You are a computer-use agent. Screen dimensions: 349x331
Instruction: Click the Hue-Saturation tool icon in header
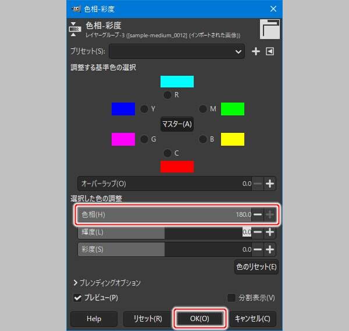[x=75, y=29]
